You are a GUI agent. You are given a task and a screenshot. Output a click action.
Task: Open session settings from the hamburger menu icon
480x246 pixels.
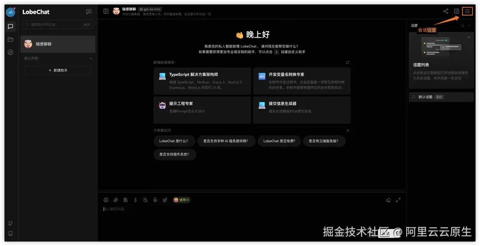pyautogui.click(x=468, y=11)
